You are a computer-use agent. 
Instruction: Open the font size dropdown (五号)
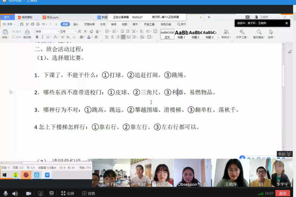(75, 31)
